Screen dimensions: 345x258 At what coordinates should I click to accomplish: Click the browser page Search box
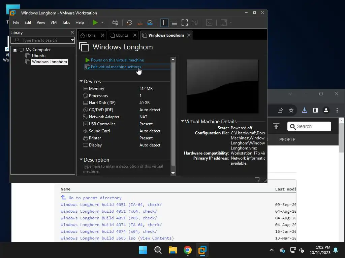tap(309, 126)
